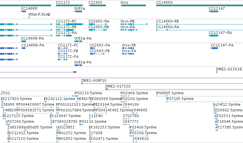Select EST EK162253.5prime label
This screenshot has width=243, height=143.
coord(104,128)
